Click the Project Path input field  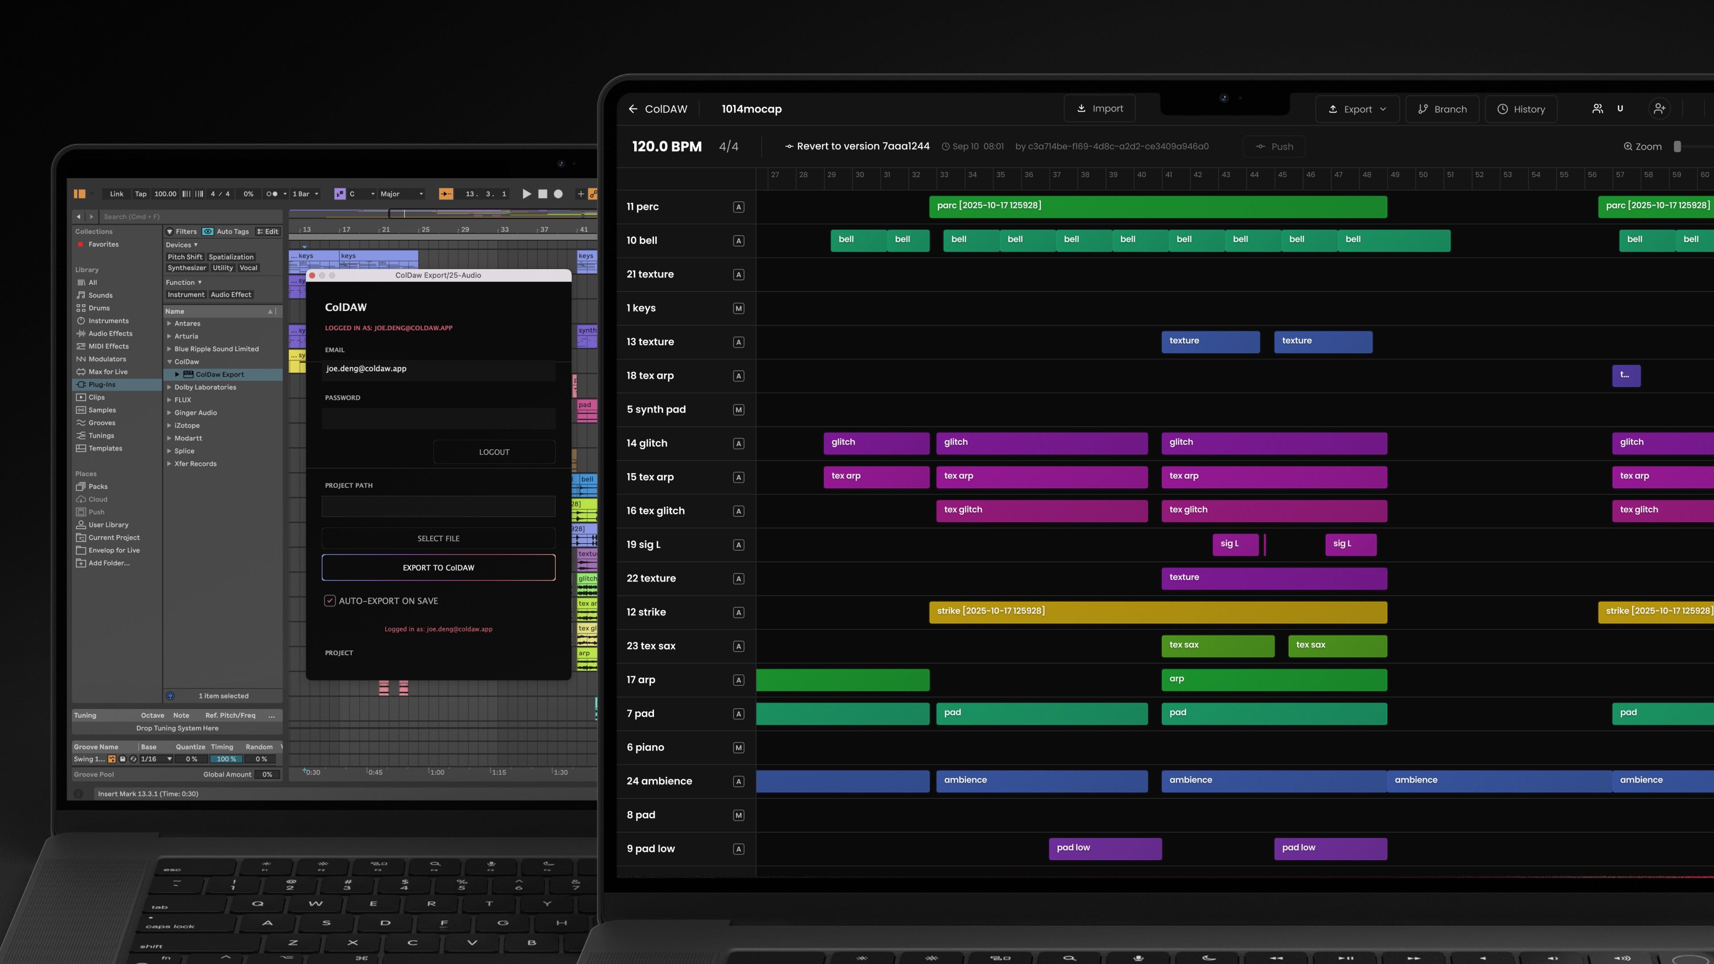click(438, 506)
